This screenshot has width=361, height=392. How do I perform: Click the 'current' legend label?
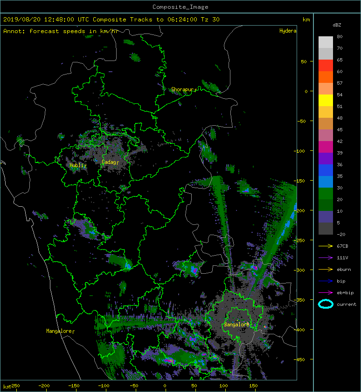[347, 304]
